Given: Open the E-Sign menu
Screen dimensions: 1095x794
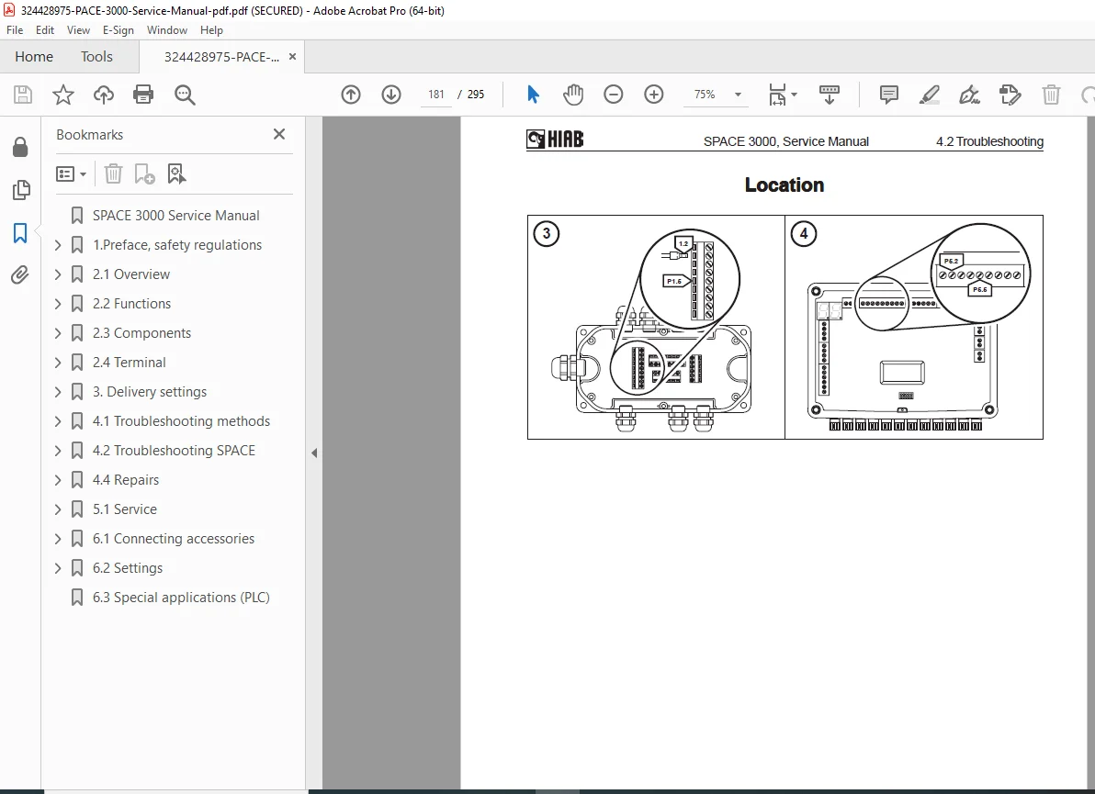Looking at the screenshot, I should tap(118, 30).
